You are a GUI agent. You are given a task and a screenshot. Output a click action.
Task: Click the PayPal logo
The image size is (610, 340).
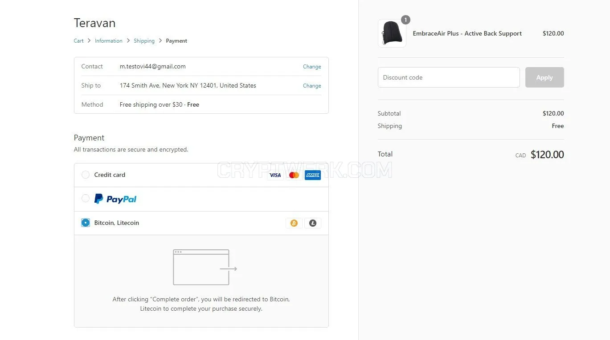tap(115, 199)
